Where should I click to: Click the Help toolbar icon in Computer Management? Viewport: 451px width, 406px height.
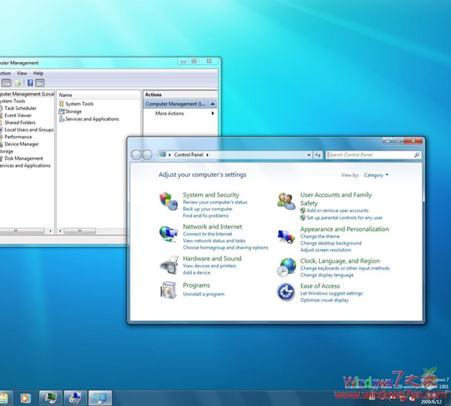[x=30, y=83]
